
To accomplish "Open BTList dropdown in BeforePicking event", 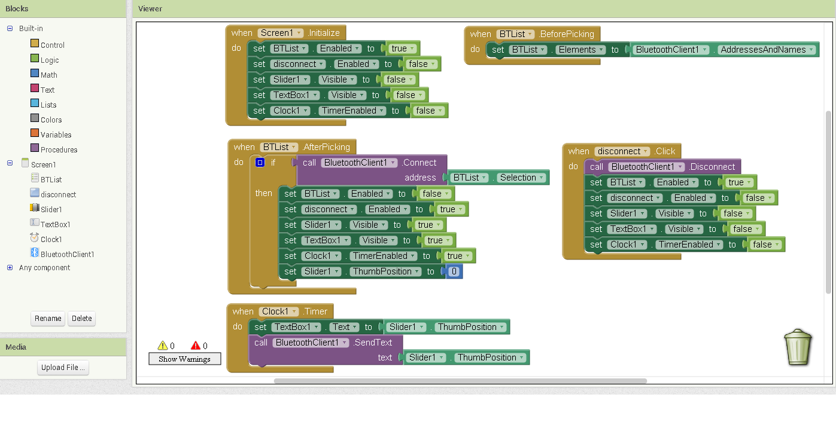I will 515,34.
